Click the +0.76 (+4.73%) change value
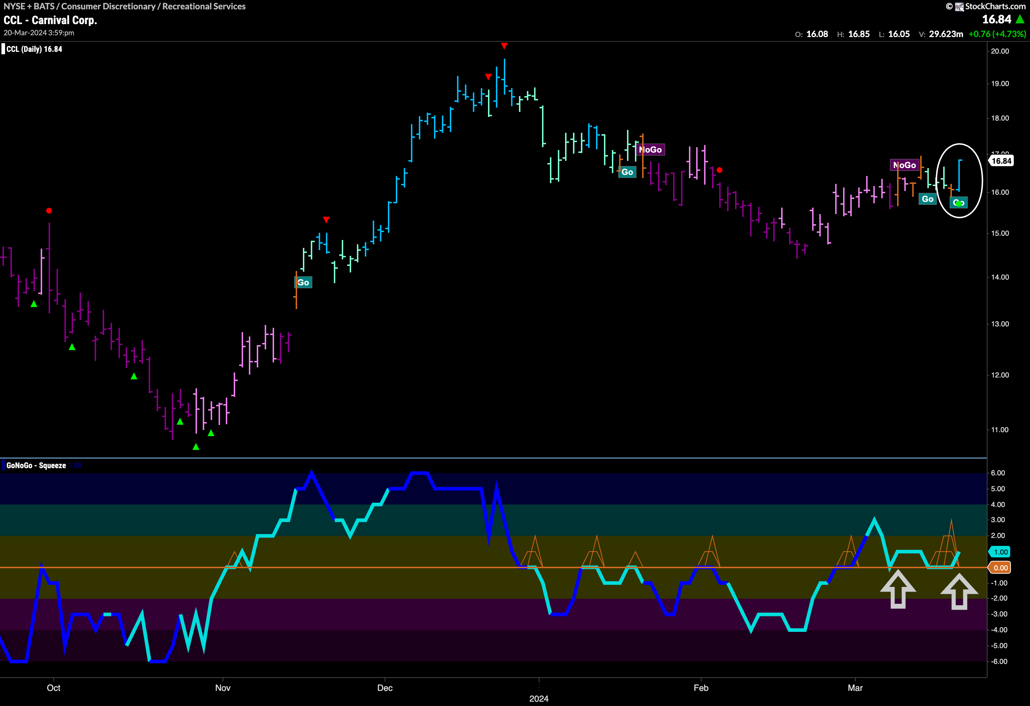This screenshot has height=706, width=1030. (x=997, y=34)
